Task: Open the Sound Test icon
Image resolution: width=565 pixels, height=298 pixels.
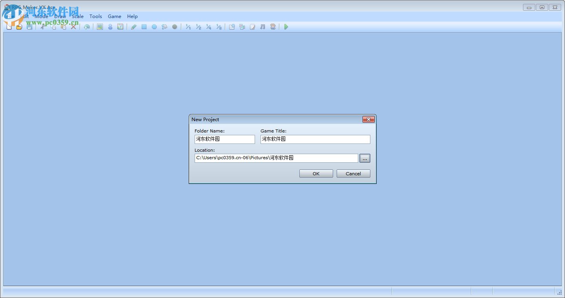Action: 262,27
